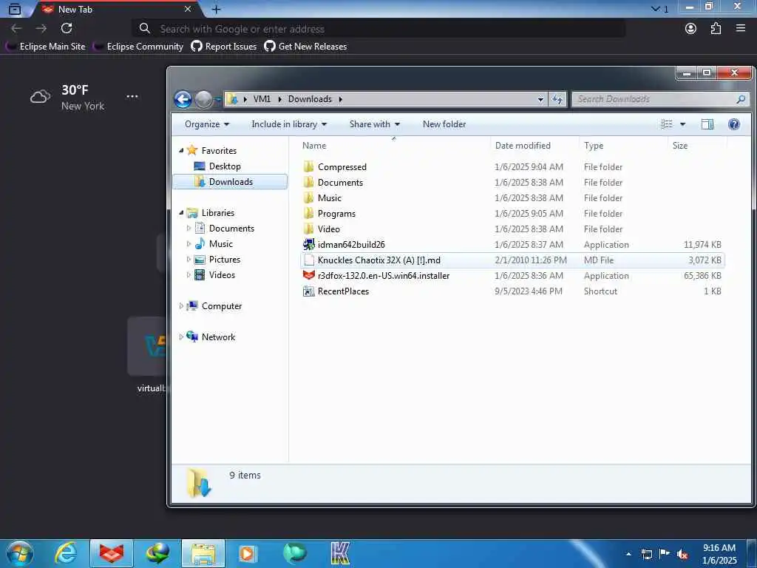Open the browser hamburger application menu

pyautogui.click(x=741, y=29)
